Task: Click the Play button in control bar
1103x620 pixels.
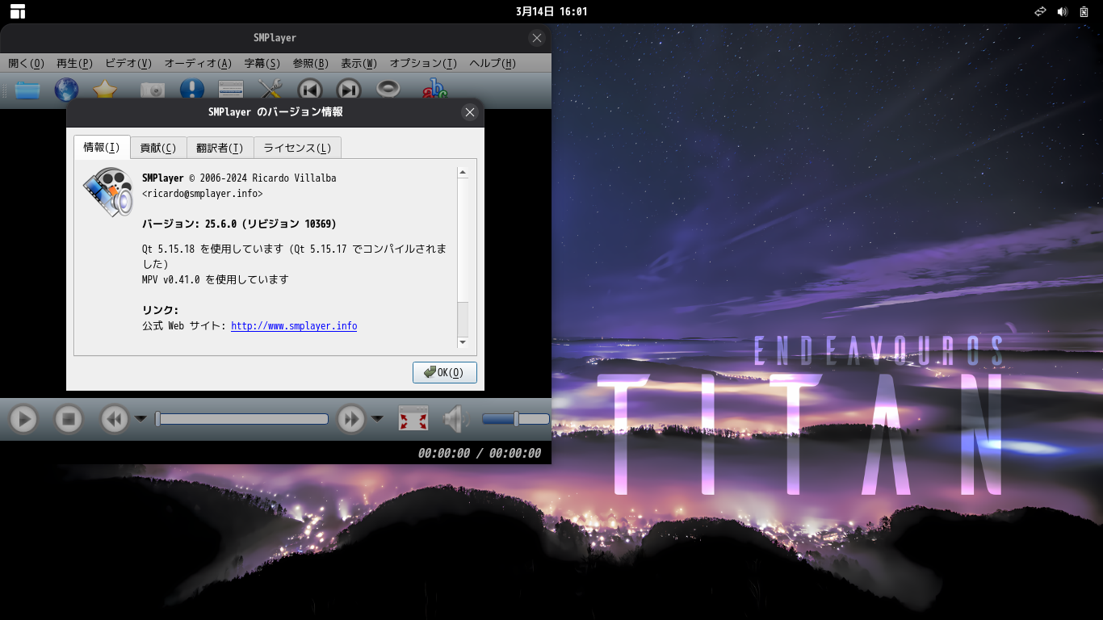Action: click(23, 419)
